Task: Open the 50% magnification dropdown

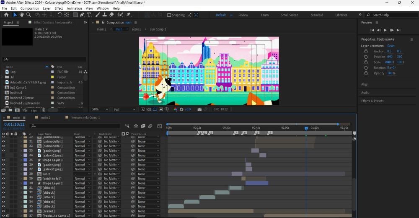Action: pyautogui.click(x=99, y=109)
